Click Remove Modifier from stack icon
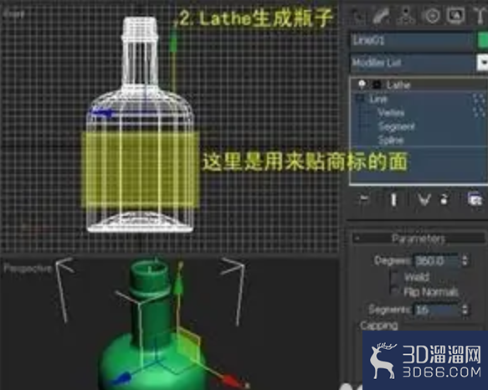488x390 pixels. pyautogui.click(x=444, y=199)
